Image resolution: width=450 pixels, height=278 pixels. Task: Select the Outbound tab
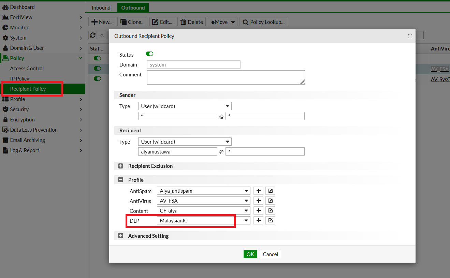133,8
